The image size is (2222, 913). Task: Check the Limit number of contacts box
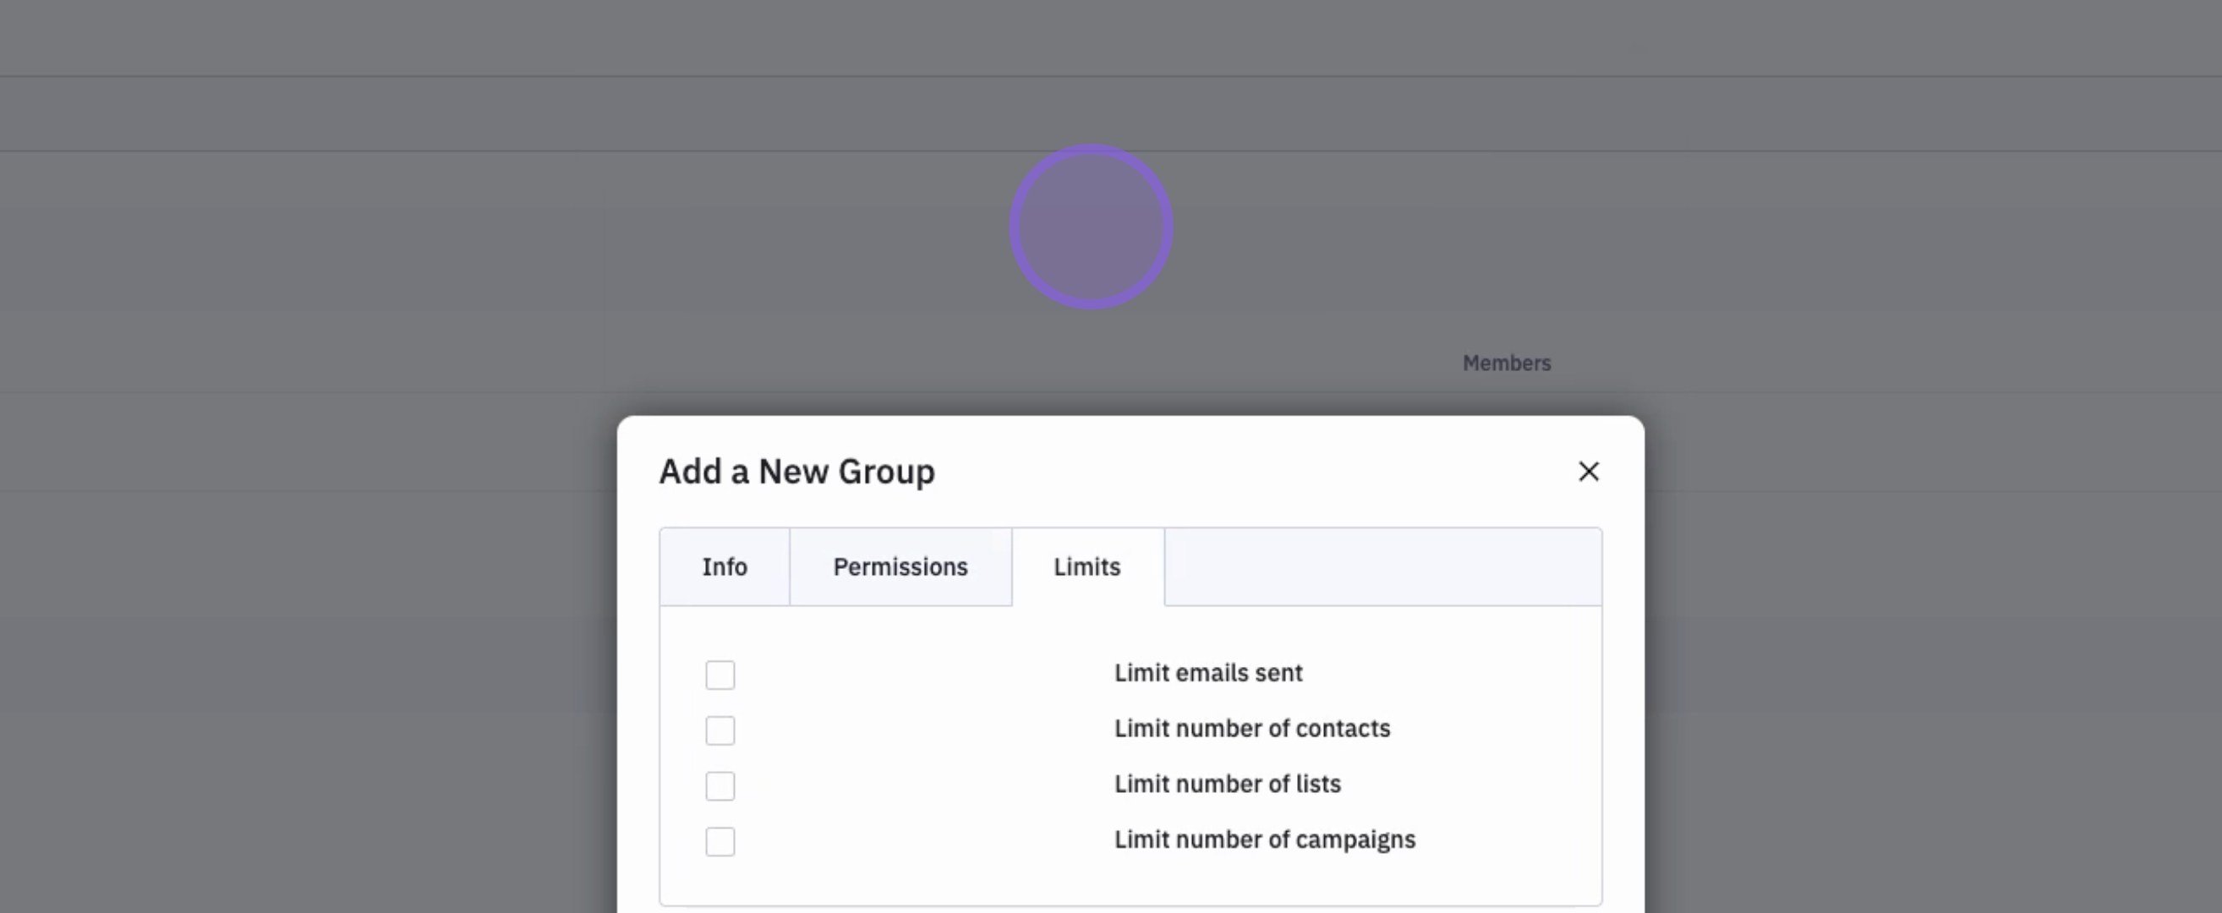(x=720, y=730)
